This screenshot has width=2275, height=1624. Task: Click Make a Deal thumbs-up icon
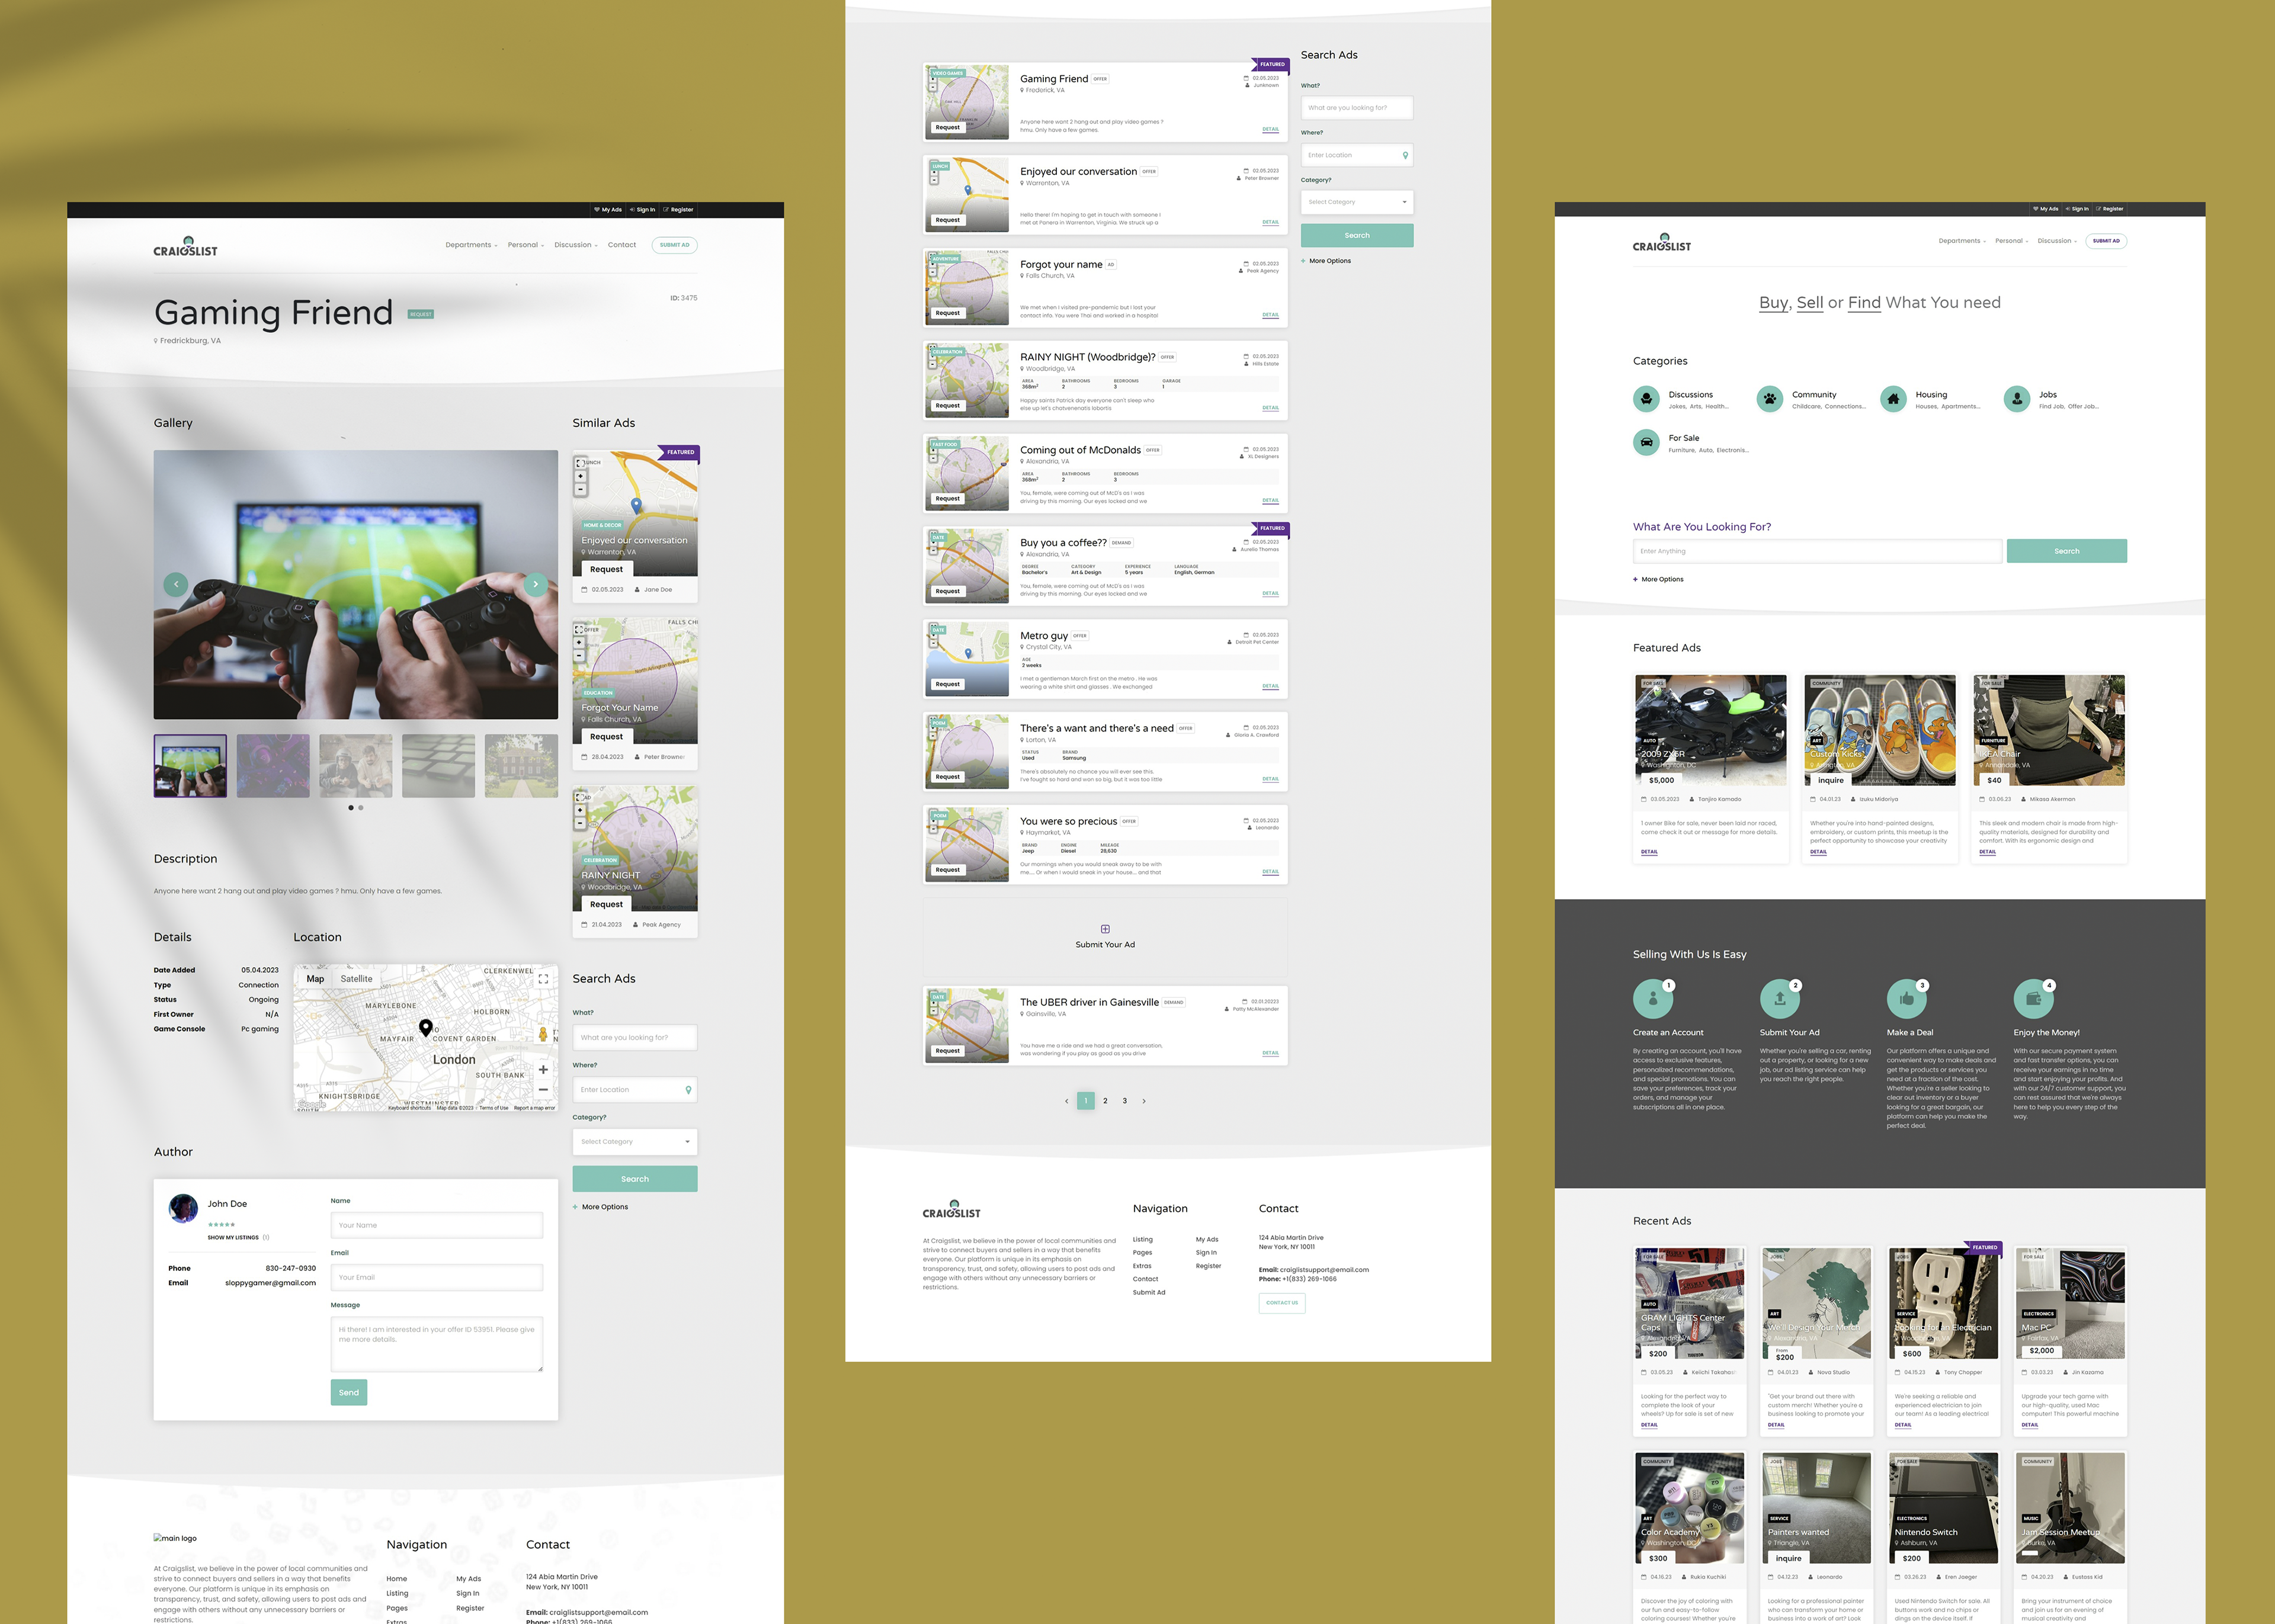click(x=1907, y=998)
